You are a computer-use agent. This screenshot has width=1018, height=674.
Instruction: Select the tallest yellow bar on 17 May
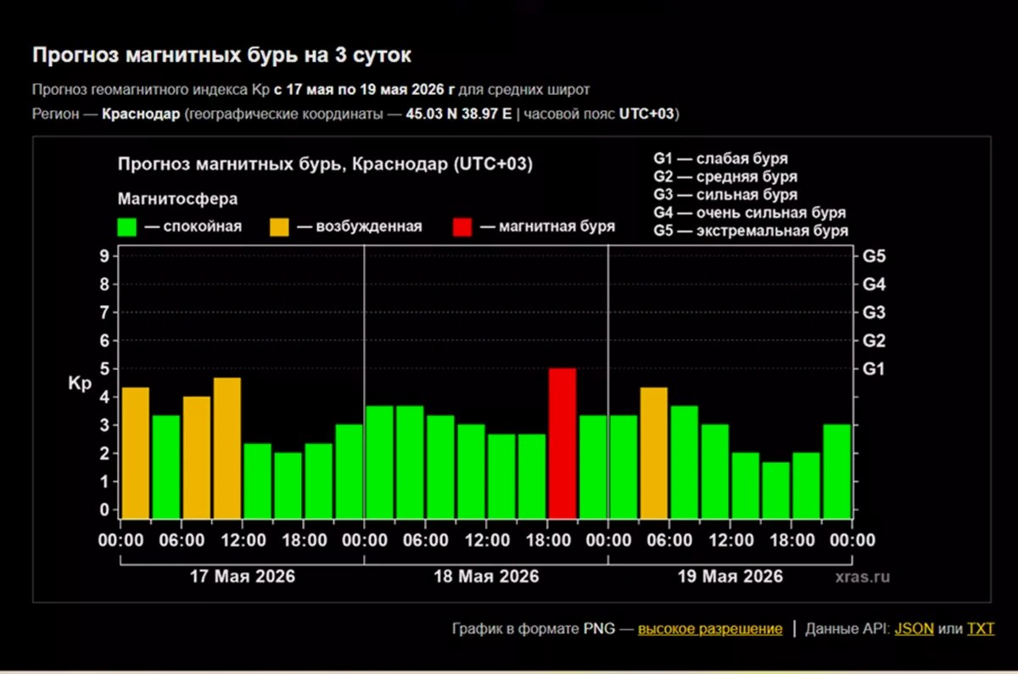coord(227,448)
